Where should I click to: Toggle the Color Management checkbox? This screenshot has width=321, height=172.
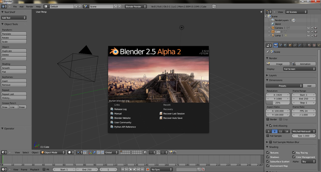(x=294, y=157)
